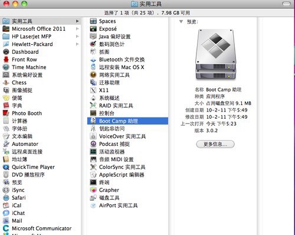Select the 计算器 row
The image size is (295, 235).
(41, 121)
